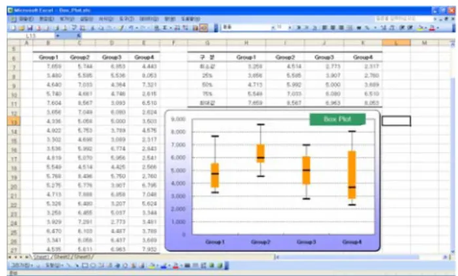Open Line Style in Drawing toolbar
The width and height of the screenshot is (458, 276).
coord(187,266)
